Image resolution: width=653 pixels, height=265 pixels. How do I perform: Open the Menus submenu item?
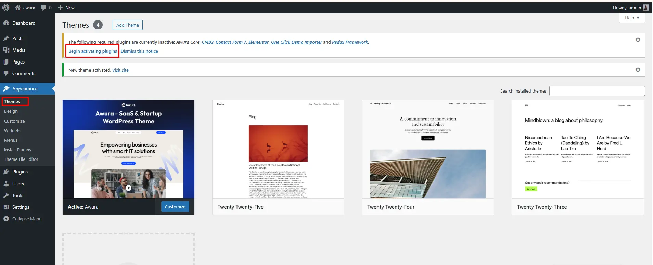[11, 140]
